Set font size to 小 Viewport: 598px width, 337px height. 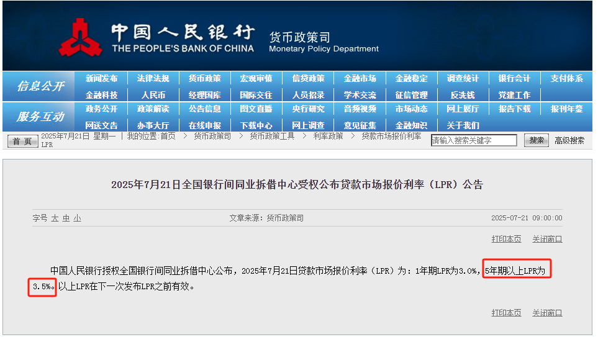click(78, 218)
